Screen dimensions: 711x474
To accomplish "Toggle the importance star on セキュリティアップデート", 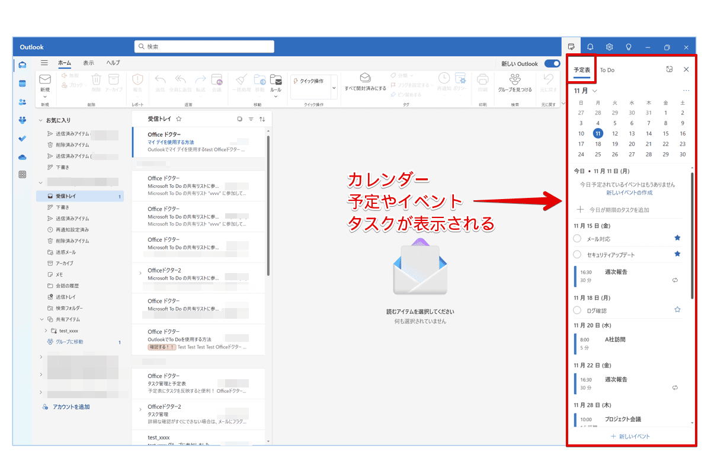I will coord(677,254).
